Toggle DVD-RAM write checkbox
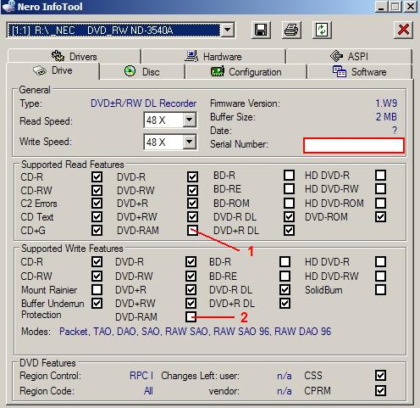420x408 pixels. pos(191,316)
